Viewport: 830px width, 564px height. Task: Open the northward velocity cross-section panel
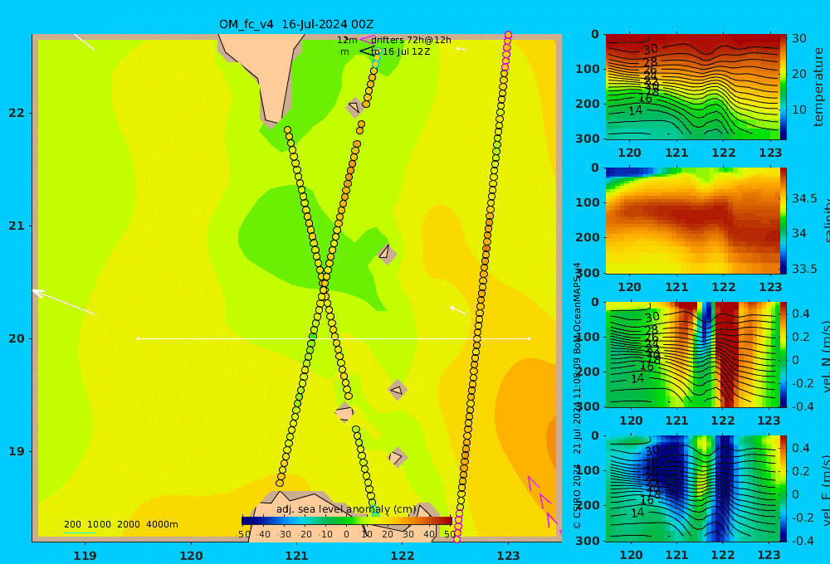point(692,354)
